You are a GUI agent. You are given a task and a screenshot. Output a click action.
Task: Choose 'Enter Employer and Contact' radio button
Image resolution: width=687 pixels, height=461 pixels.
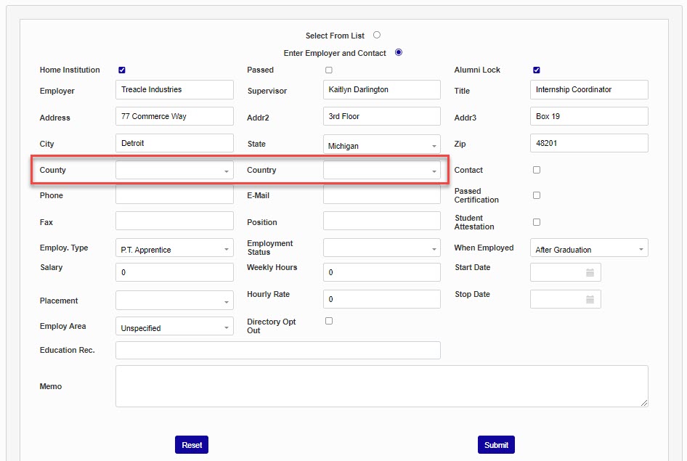398,52
